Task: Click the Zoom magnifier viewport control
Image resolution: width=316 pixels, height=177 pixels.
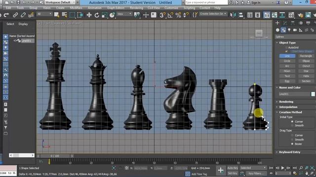Action: tap(301, 168)
